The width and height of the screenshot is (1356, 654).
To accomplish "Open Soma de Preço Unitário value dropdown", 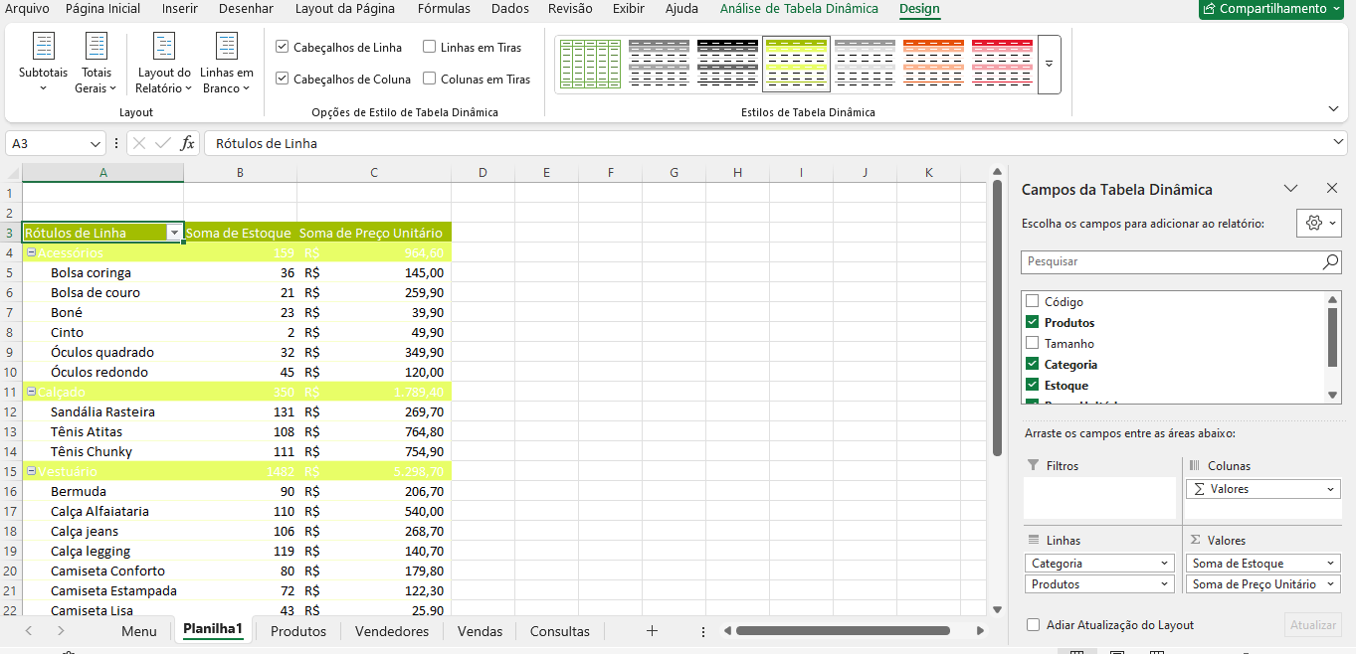I will (x=1331, y=584).
